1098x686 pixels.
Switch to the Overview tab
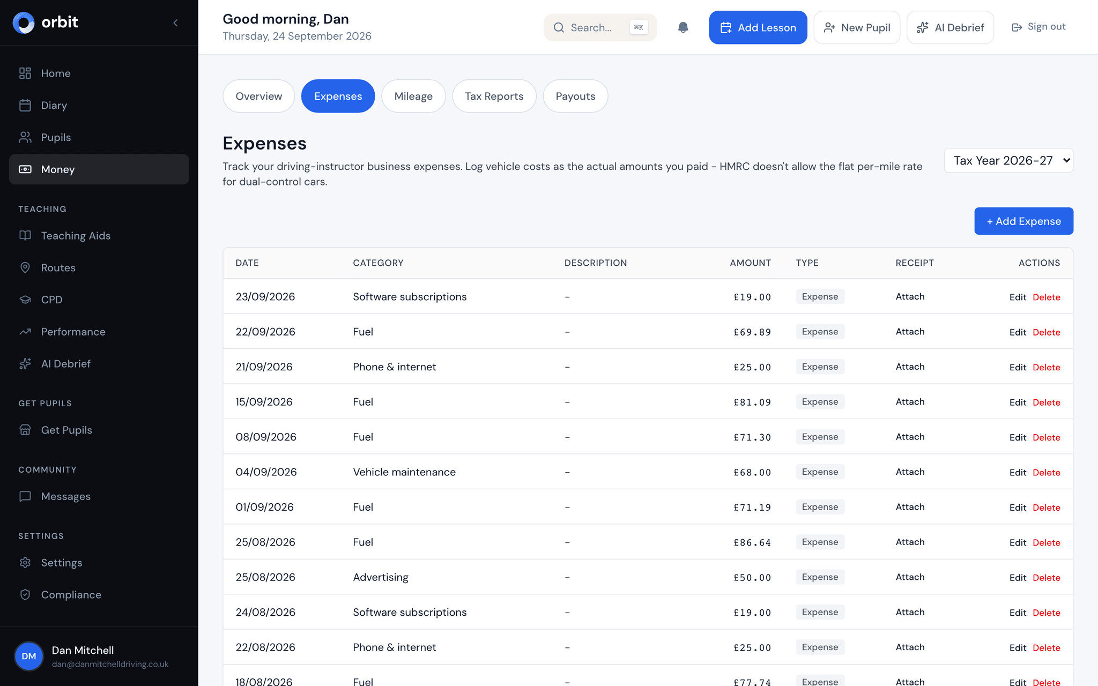(258, 96)
